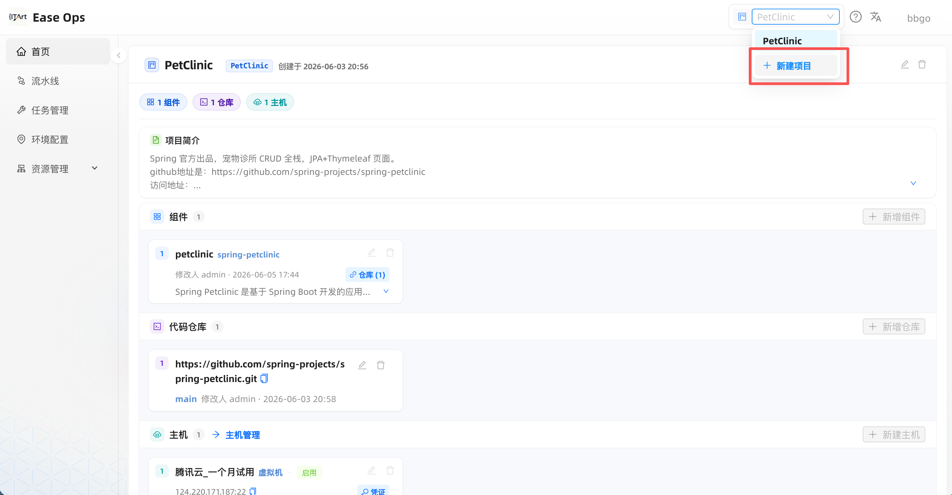Open the 流水线 pipeline menu item
The height and width of the screenshot is (495, 952).
coord(58,81)
